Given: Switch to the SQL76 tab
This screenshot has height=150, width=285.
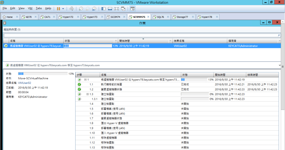Looking at the screenshot, I should pyautogui.click(x=160, y=17).
